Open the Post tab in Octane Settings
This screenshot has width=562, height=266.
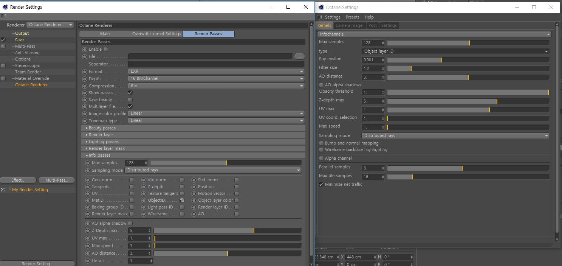pyautogui.click(x=373, y=25)
